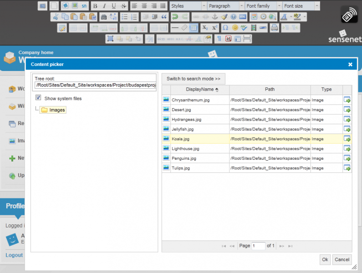This screenshot has height=273, width=362.
Task: Toggle bold formatting
Action: 95,6
